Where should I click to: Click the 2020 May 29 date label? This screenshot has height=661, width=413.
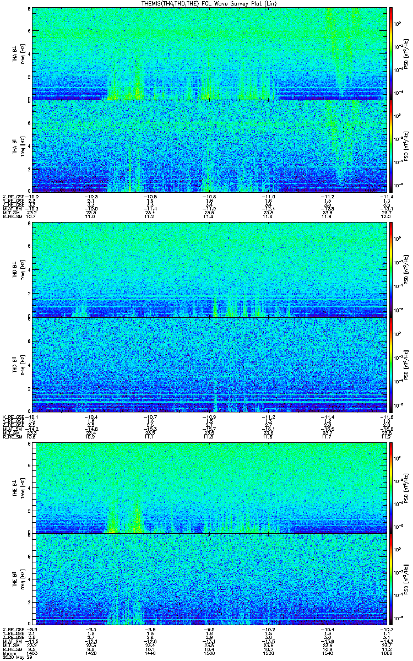tap(17, 658)
